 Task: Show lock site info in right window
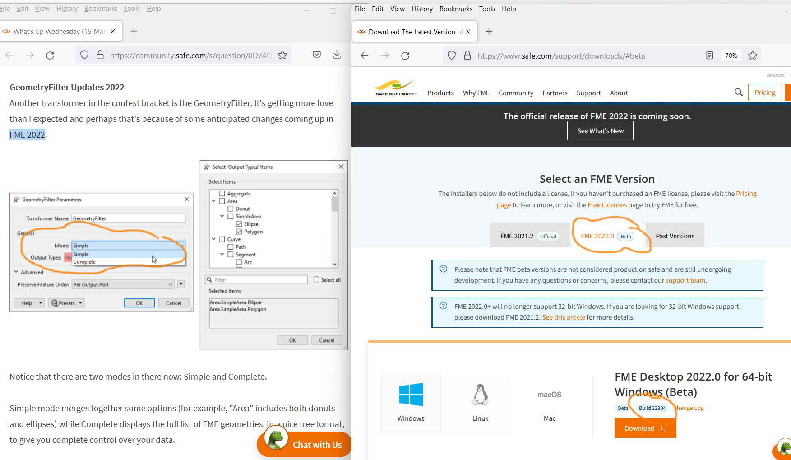coord(467,56)
